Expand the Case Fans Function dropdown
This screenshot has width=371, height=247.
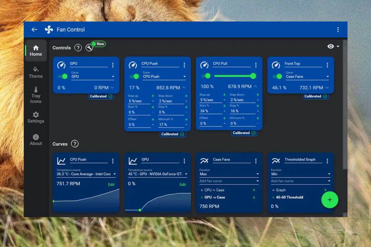coord(229,174)
